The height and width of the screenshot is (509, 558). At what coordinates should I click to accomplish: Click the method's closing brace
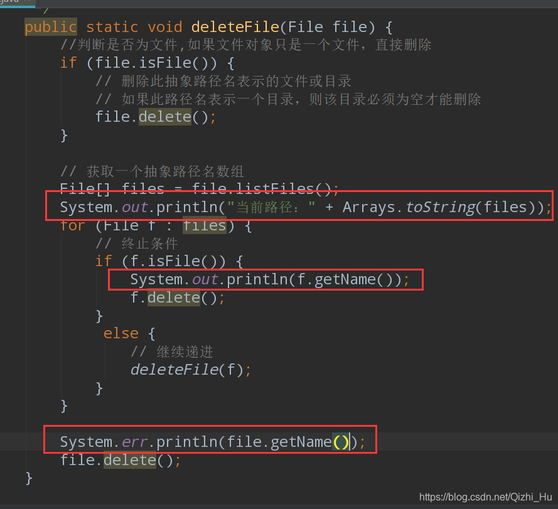click(29, 479)
